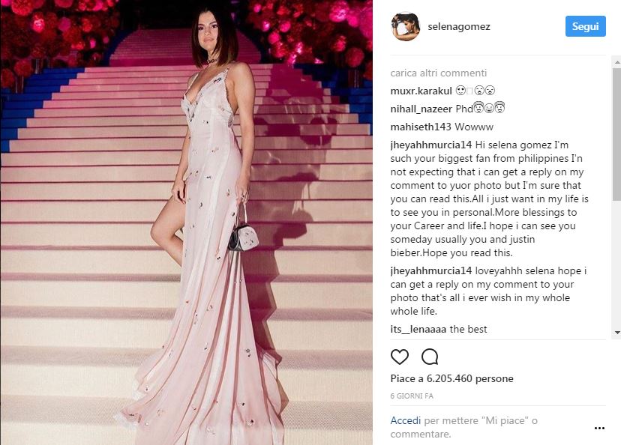The height and width of the screenshot is (445, 621).
Task: Click the scrollbar down arrow in comments
Action: [x=617, y=333]
